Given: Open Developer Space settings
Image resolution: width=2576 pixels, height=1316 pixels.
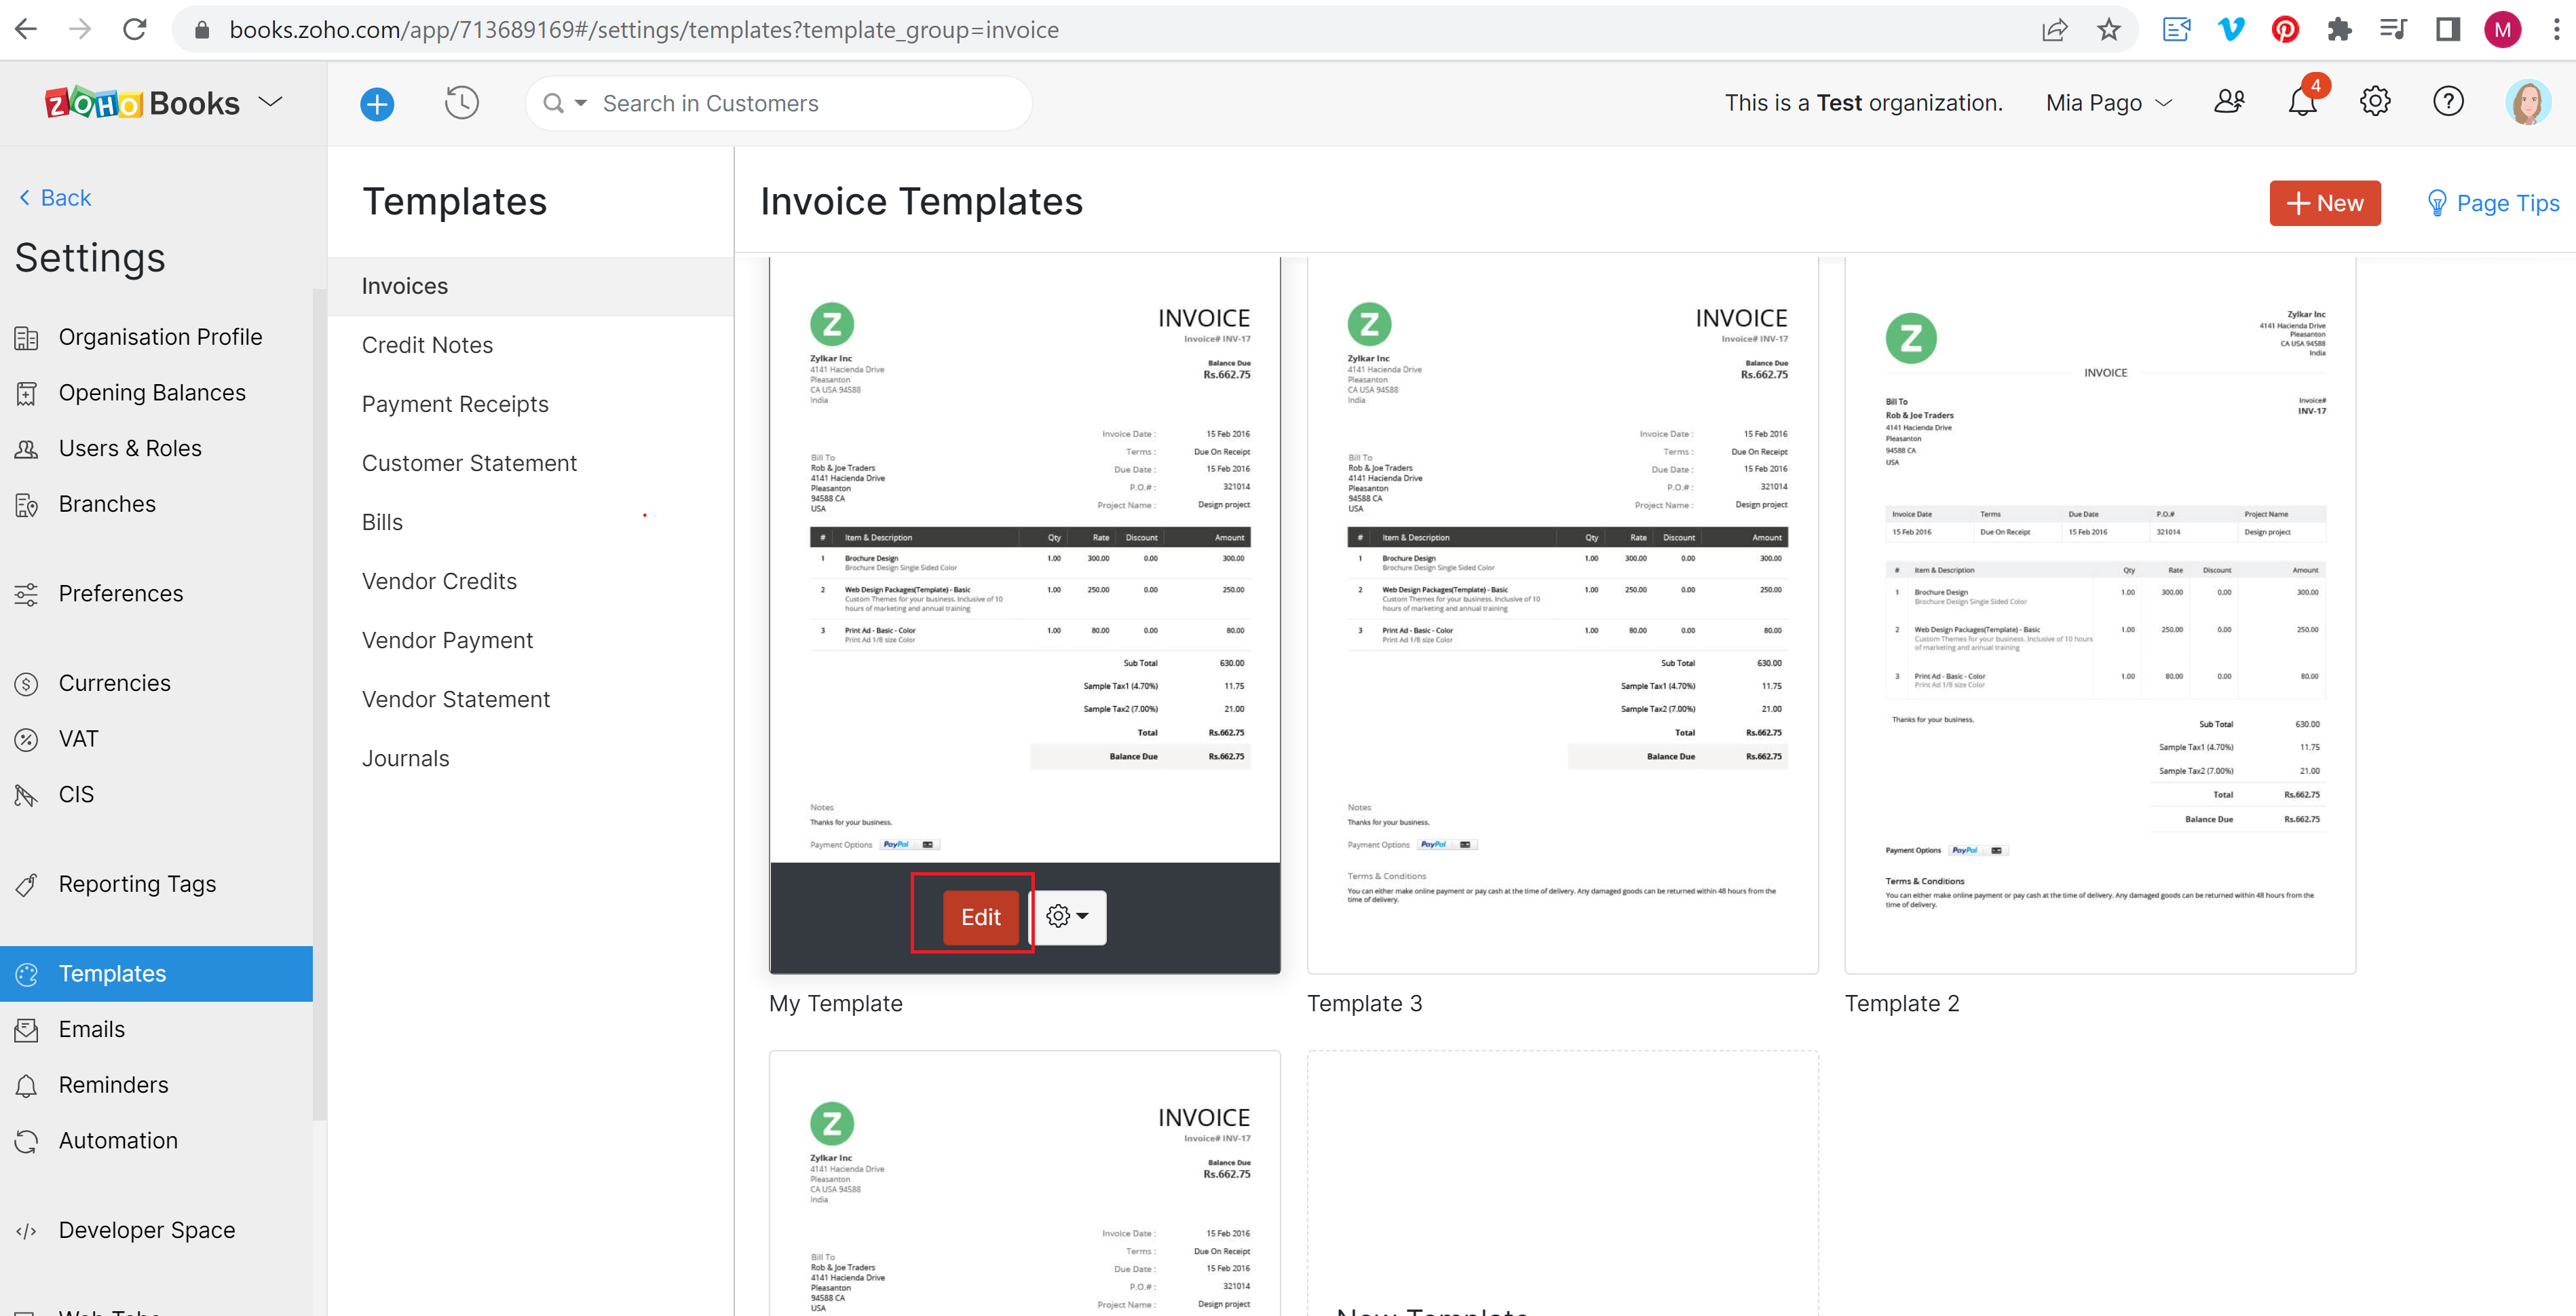Looking at the screenshot, I should click(x=156, y=1230).
